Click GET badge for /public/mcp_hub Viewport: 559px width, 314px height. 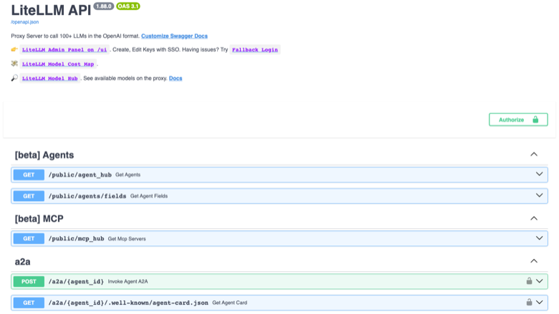click(x=29, y=239)
